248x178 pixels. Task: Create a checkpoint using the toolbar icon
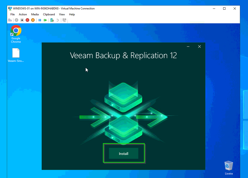[52, 20]
